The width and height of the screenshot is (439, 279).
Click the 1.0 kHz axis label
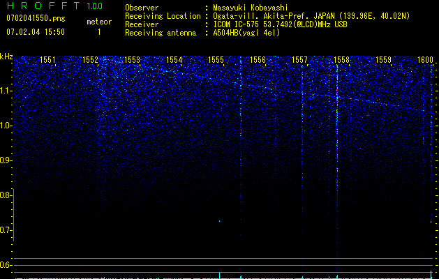pyautogui.click(x=6, y=126)
